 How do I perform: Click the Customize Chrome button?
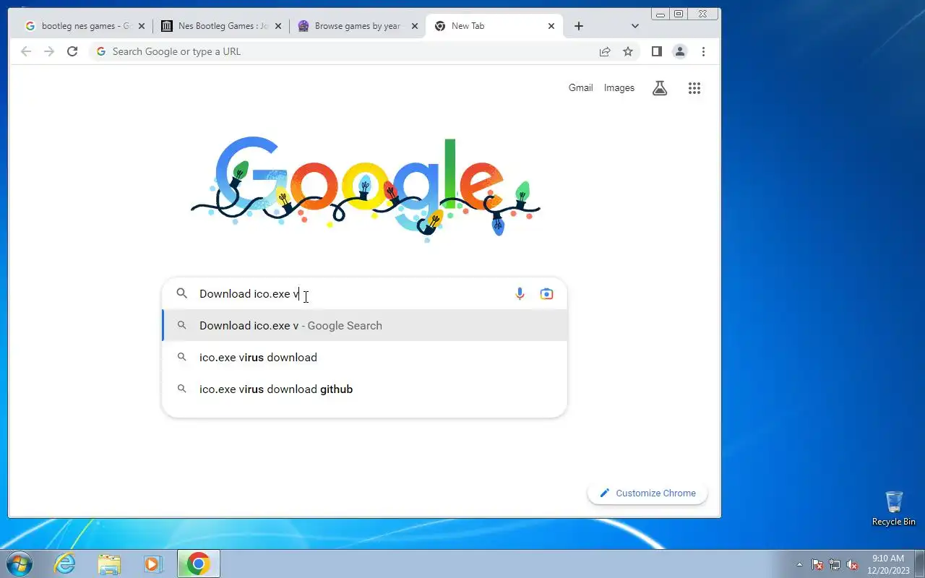pyautogui.click(x=647, y=493)
